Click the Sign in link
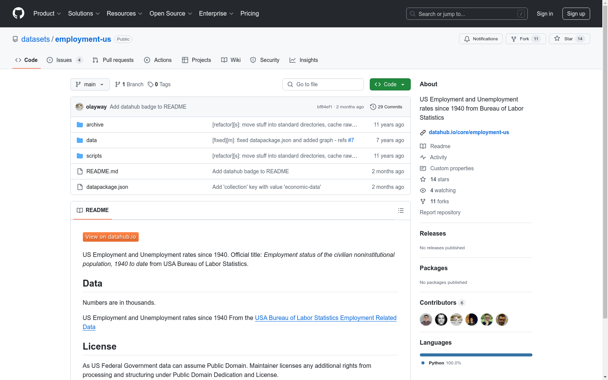The width and height of the screenshot is (608, 380). point(545,14)
